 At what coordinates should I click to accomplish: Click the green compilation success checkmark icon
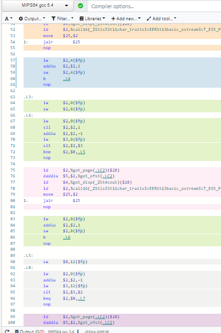point(80,6)
